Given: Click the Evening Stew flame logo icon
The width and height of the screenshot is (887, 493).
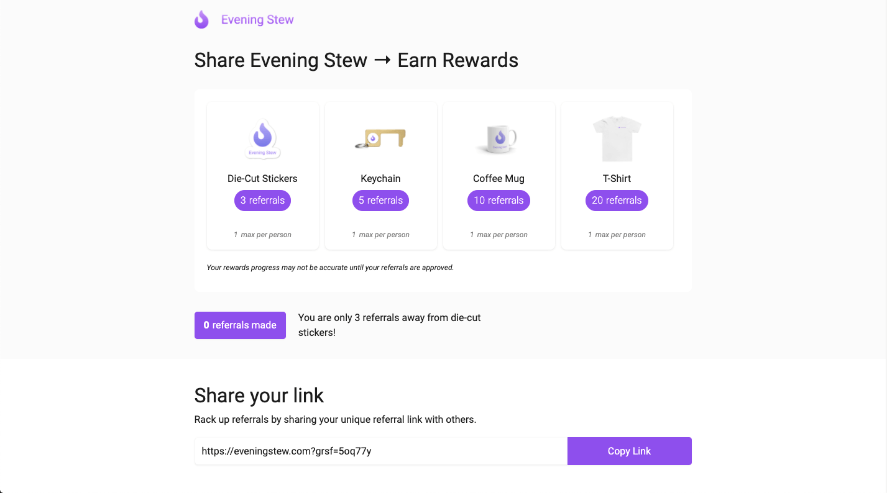Looking at the screenshot, I should (x=201, y=20).
